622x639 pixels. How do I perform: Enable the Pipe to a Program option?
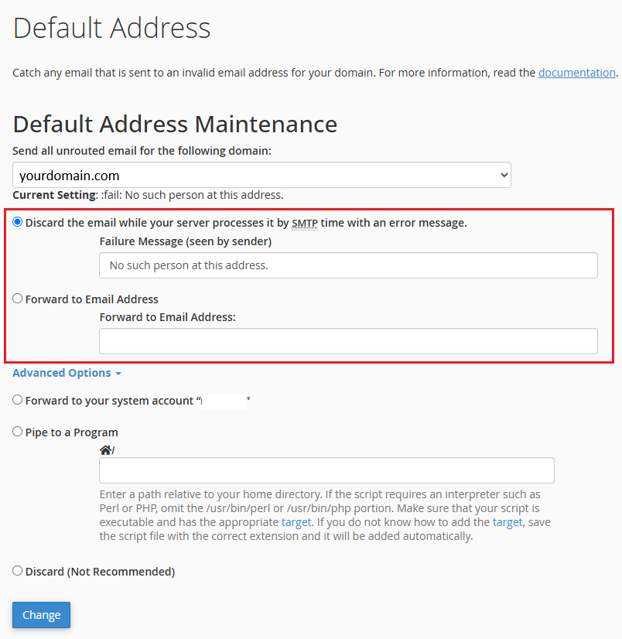[x=18, y=432]
